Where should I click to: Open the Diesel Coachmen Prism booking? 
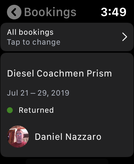click(x=67, y=105)
